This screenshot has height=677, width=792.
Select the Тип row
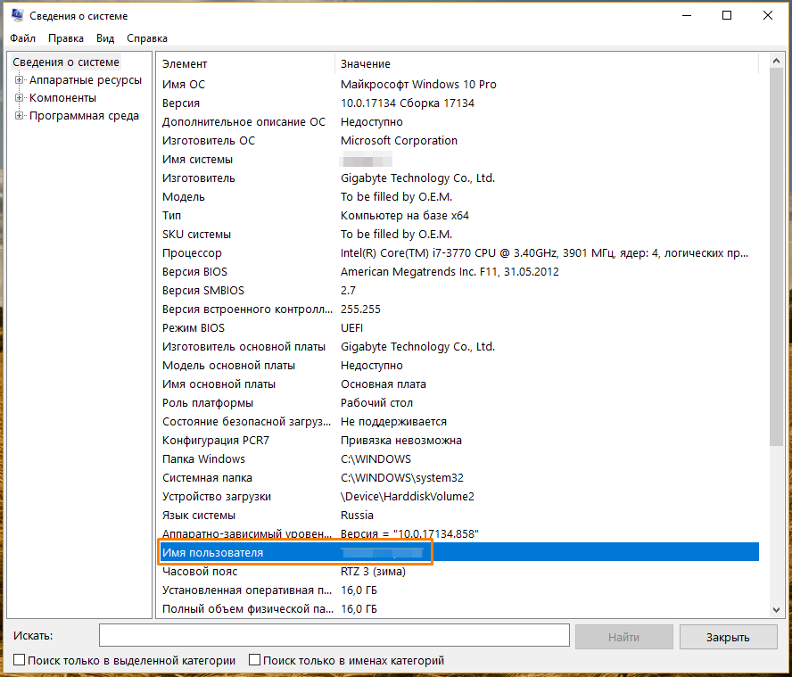coord(458,215)
